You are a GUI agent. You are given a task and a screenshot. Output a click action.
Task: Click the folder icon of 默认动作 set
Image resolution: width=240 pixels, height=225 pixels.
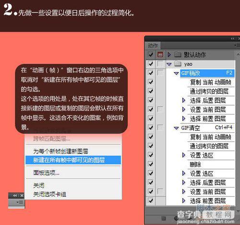coord(178,55)
